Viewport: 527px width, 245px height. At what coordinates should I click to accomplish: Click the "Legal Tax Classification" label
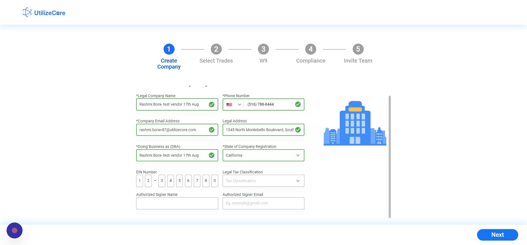coord(243,172)
